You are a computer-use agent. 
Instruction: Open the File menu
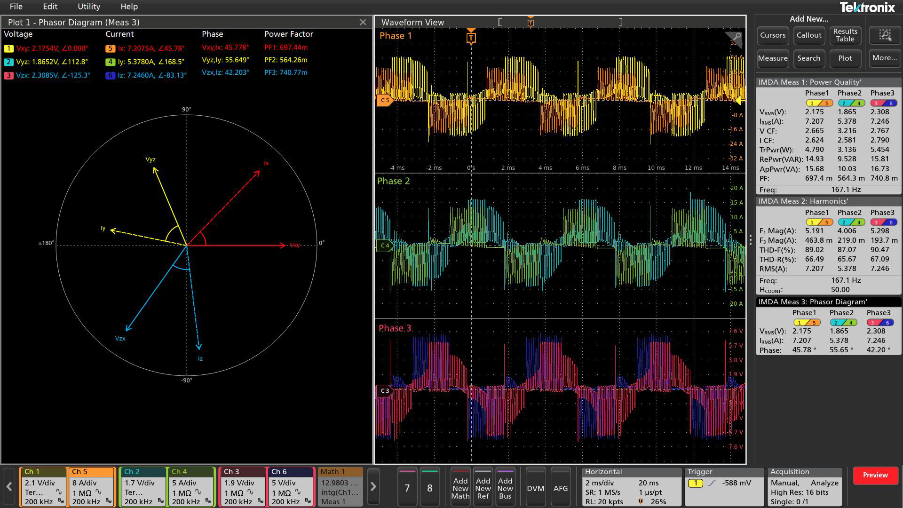[x=16, y=7]
